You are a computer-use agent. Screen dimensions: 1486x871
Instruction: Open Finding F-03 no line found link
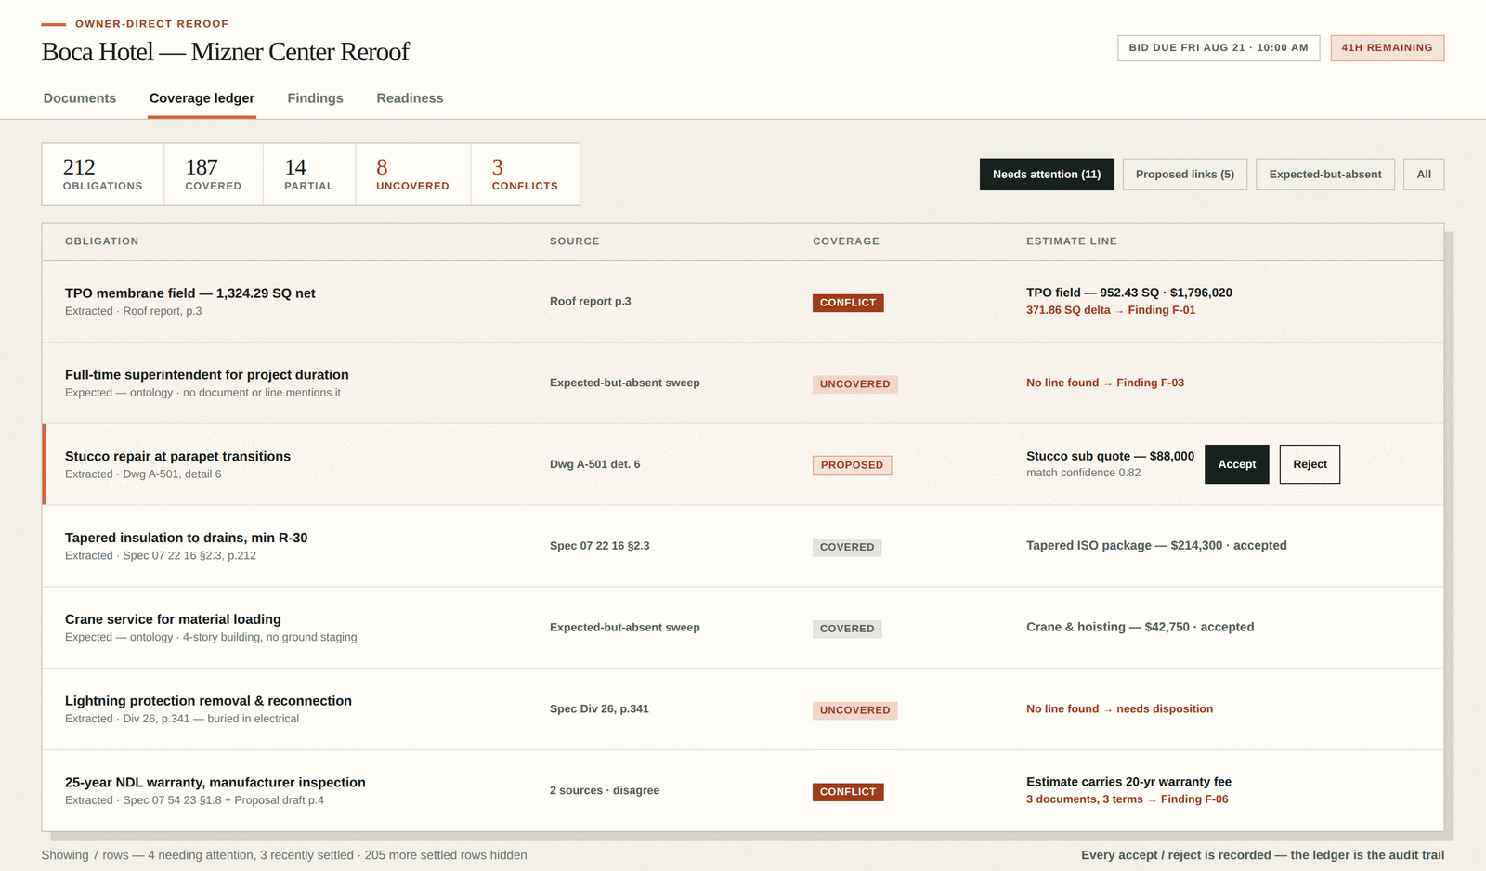tap(1105, 383)
